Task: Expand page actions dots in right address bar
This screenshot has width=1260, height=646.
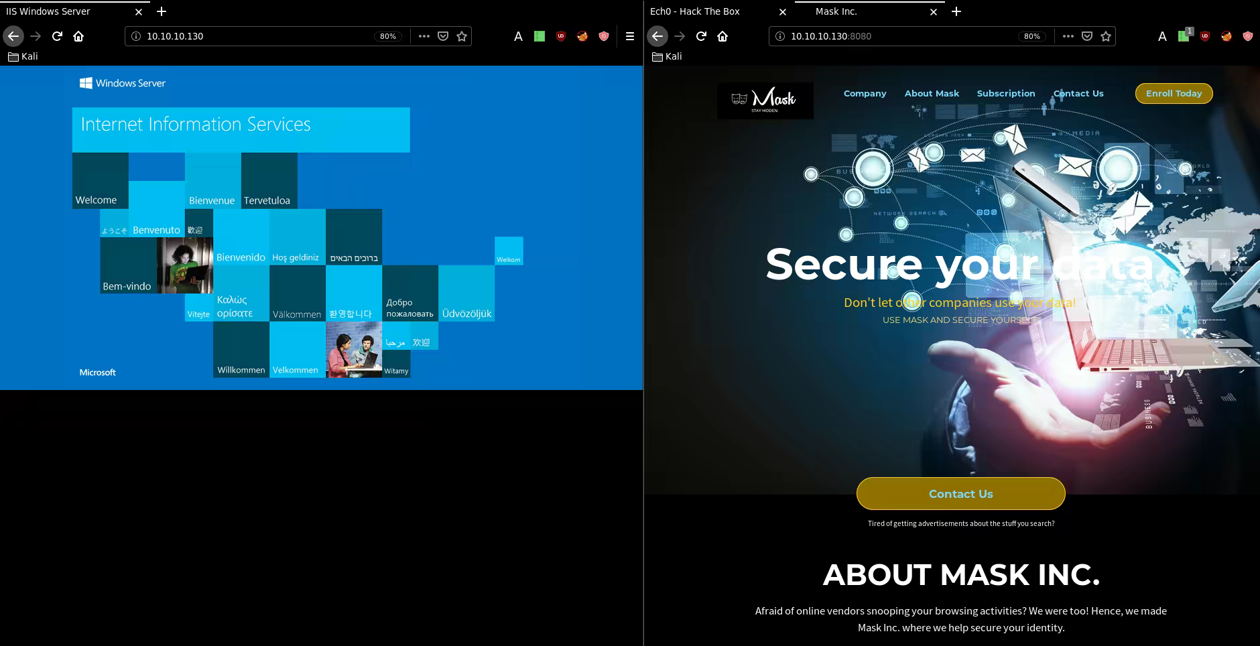Action: coord(1068,36)
